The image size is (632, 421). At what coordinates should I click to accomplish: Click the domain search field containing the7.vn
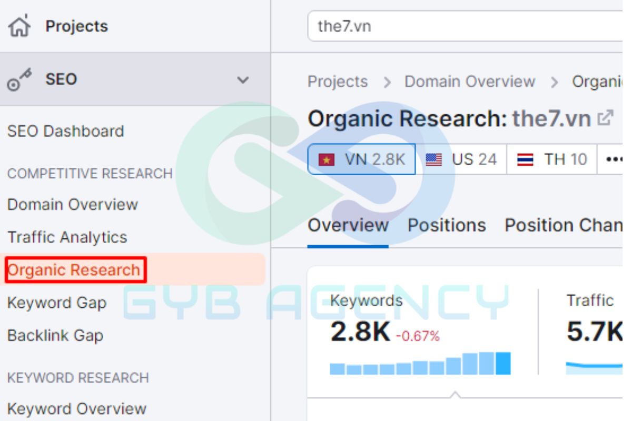pyautogui.click(x=465, y=26)
